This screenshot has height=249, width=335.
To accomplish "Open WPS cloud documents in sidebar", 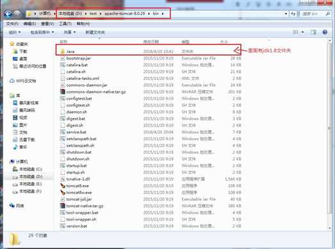I will click(23, 81).
